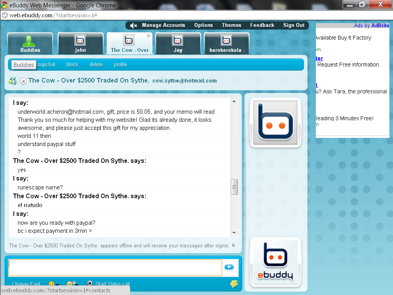Click the Ask Tara ad text
Screen dimensions: 393x295
(352, 91)
